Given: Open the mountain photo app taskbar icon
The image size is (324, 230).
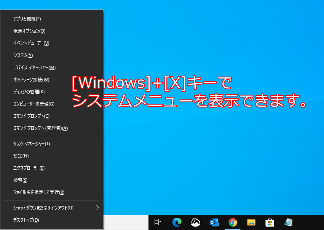Looking at the screenshot, I should pos(195,222).
